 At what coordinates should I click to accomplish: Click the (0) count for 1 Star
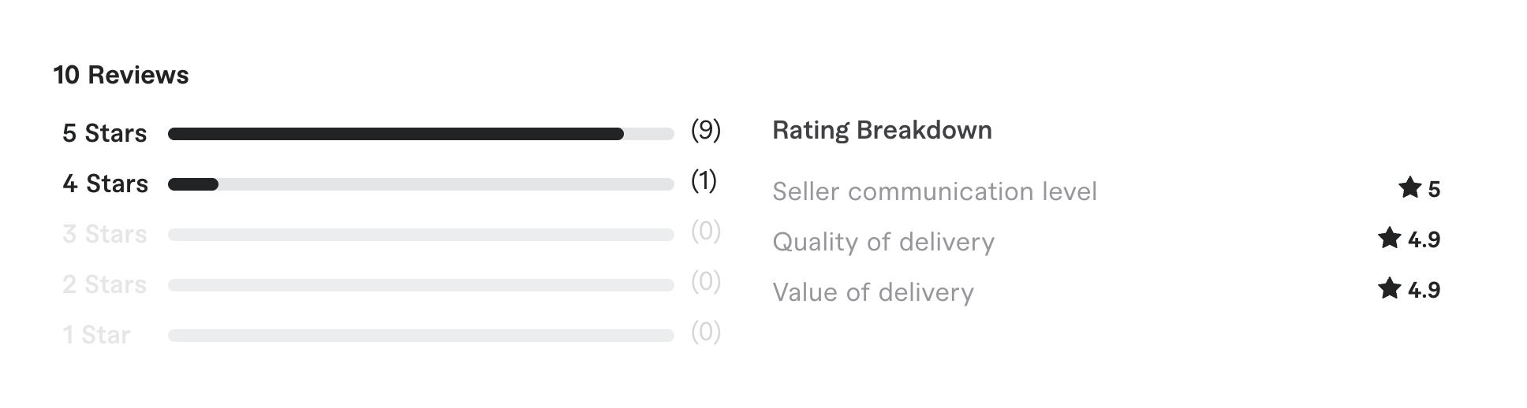705,332
